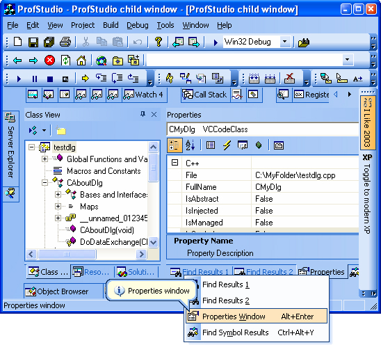Image resolution: width=381 pixels, height=345 pixels.
Task: Click the Categorized view icon in Properties
Action: pos(175,145)
